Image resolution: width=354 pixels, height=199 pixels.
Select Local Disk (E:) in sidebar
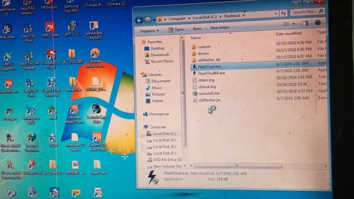point(161,146)
